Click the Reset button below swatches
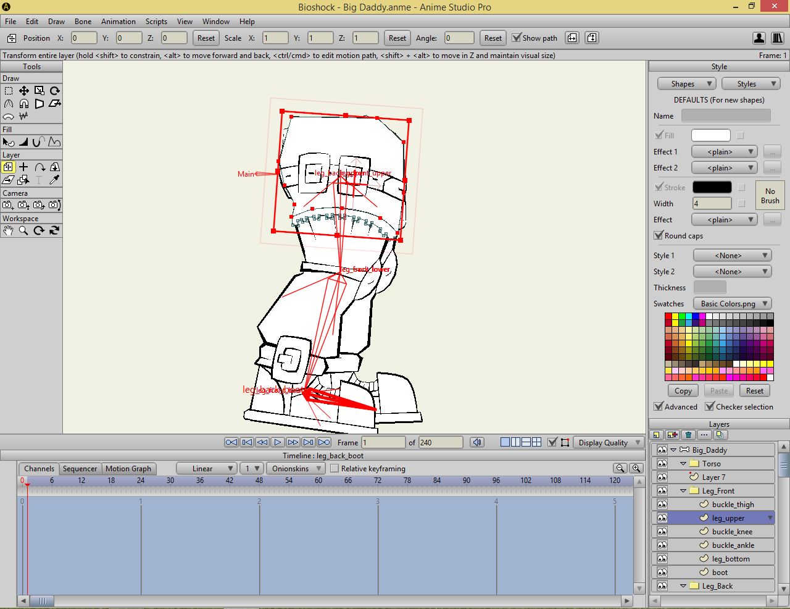 click(x=755, y=391)
